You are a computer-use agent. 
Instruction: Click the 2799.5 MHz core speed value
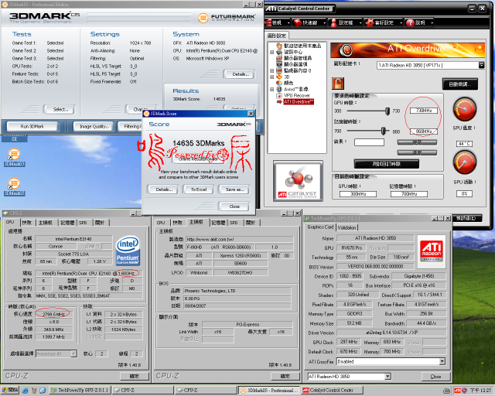pos(53,314)
